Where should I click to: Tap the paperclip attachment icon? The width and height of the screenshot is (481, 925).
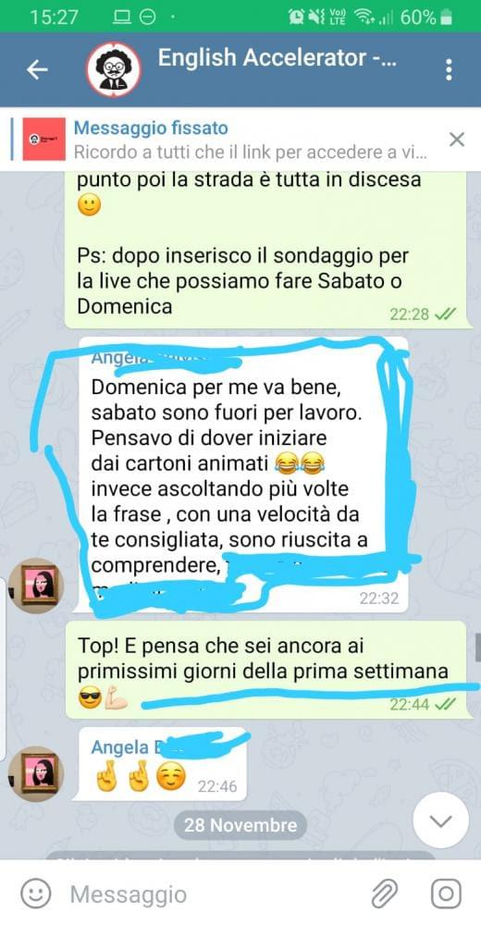[x=384, y=894]
